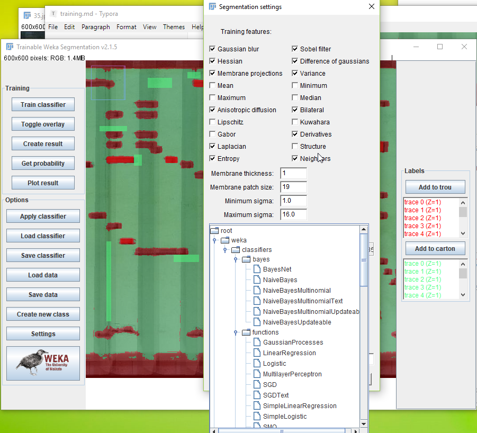Click the Add to carton button
Viewport: 477px width, 433px height.
click(x=435, y=249)
